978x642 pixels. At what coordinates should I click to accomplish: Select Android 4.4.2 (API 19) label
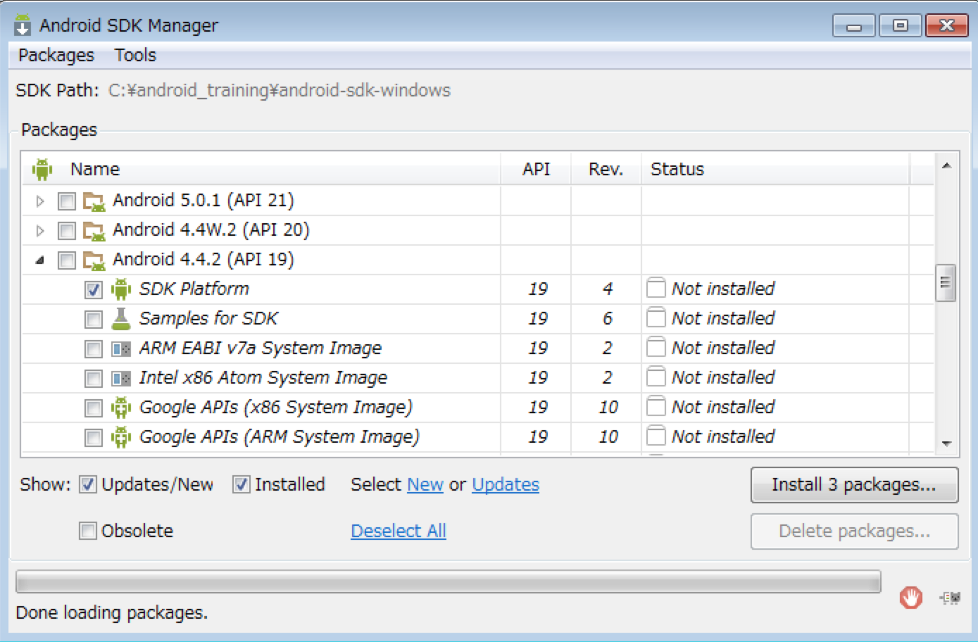click(203, 259)
